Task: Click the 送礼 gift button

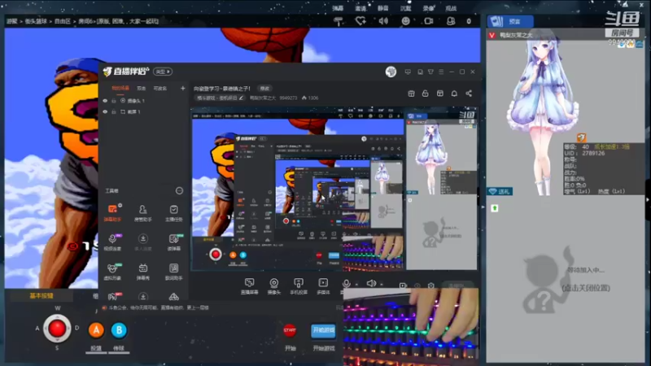Action: (500, 191)
